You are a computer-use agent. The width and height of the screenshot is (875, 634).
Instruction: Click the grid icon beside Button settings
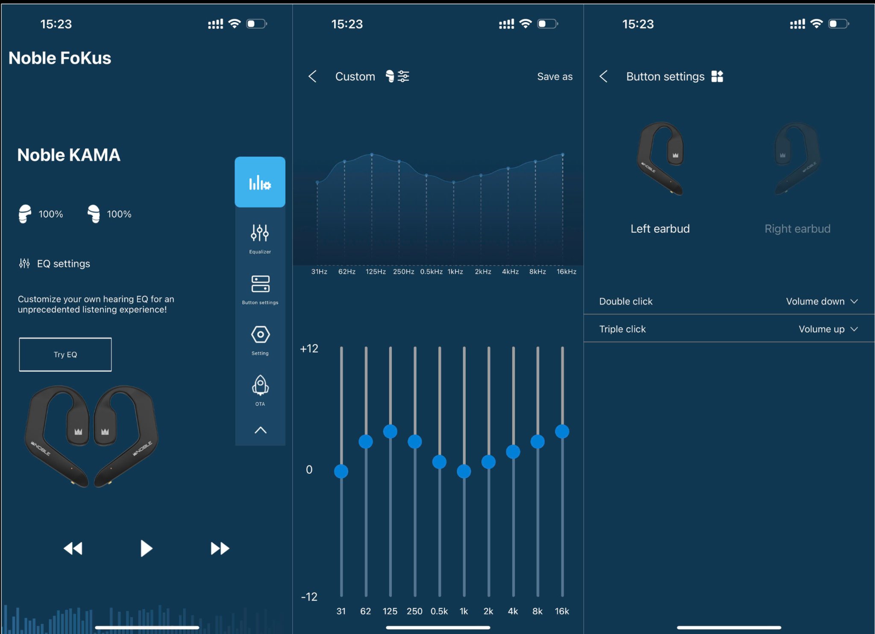click(x=717, y=76)
